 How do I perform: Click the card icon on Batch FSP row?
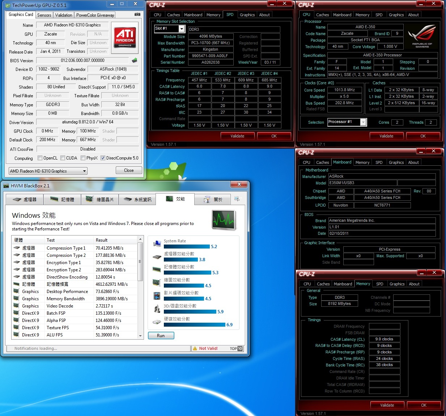[x=16, y=313]
